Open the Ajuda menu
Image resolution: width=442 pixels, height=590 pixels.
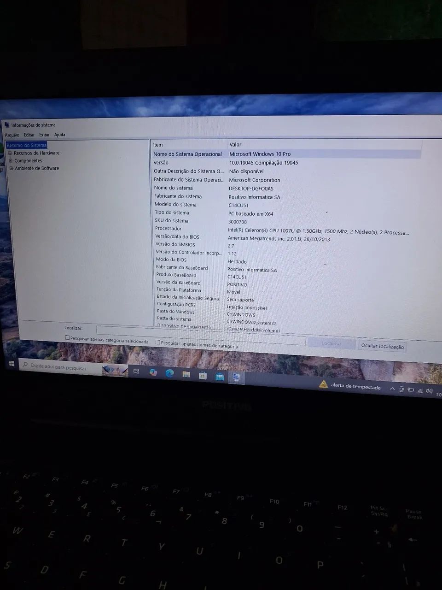(60, 135)
